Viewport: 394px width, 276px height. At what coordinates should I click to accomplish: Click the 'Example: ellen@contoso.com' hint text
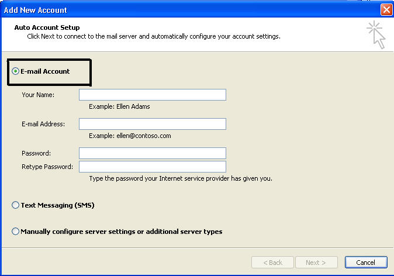[x=130, y=136]
